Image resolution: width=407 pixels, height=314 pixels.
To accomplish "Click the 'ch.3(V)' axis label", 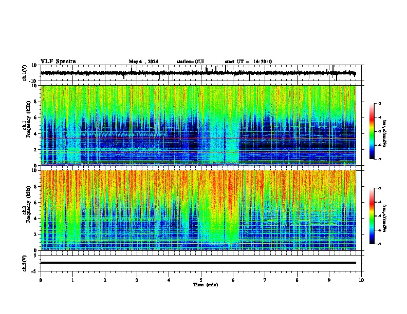I will pos(24,263).
